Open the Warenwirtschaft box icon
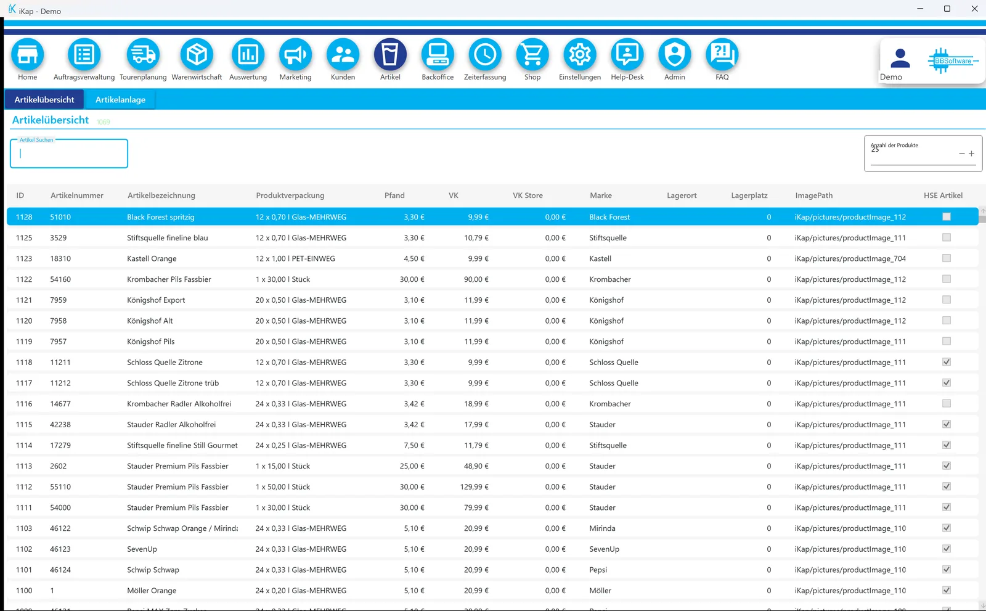Image resolution: width=986 pixels, height=611 pixels. [x=197, y=54]
